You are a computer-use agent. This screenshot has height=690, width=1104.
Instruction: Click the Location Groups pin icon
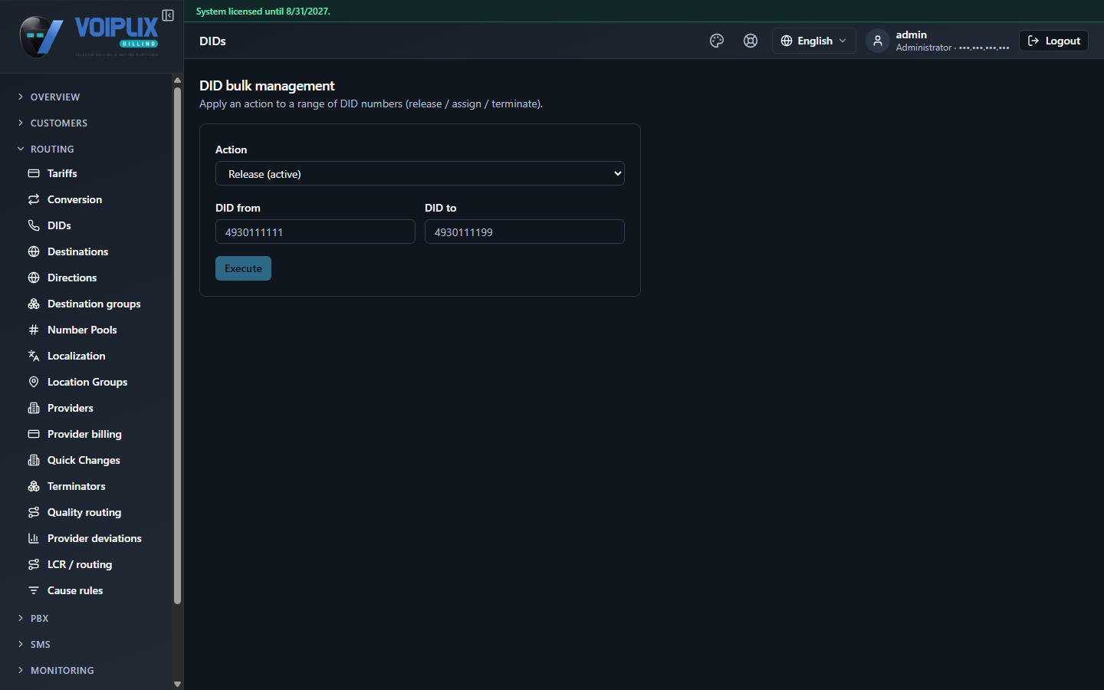pos(34,382)
